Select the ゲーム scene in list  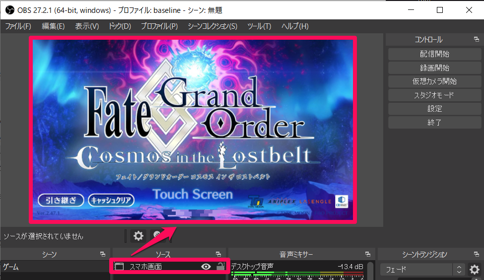coord(55,267)
